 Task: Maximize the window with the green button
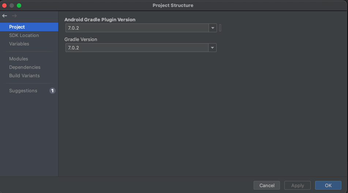click(x=19, y=5)
